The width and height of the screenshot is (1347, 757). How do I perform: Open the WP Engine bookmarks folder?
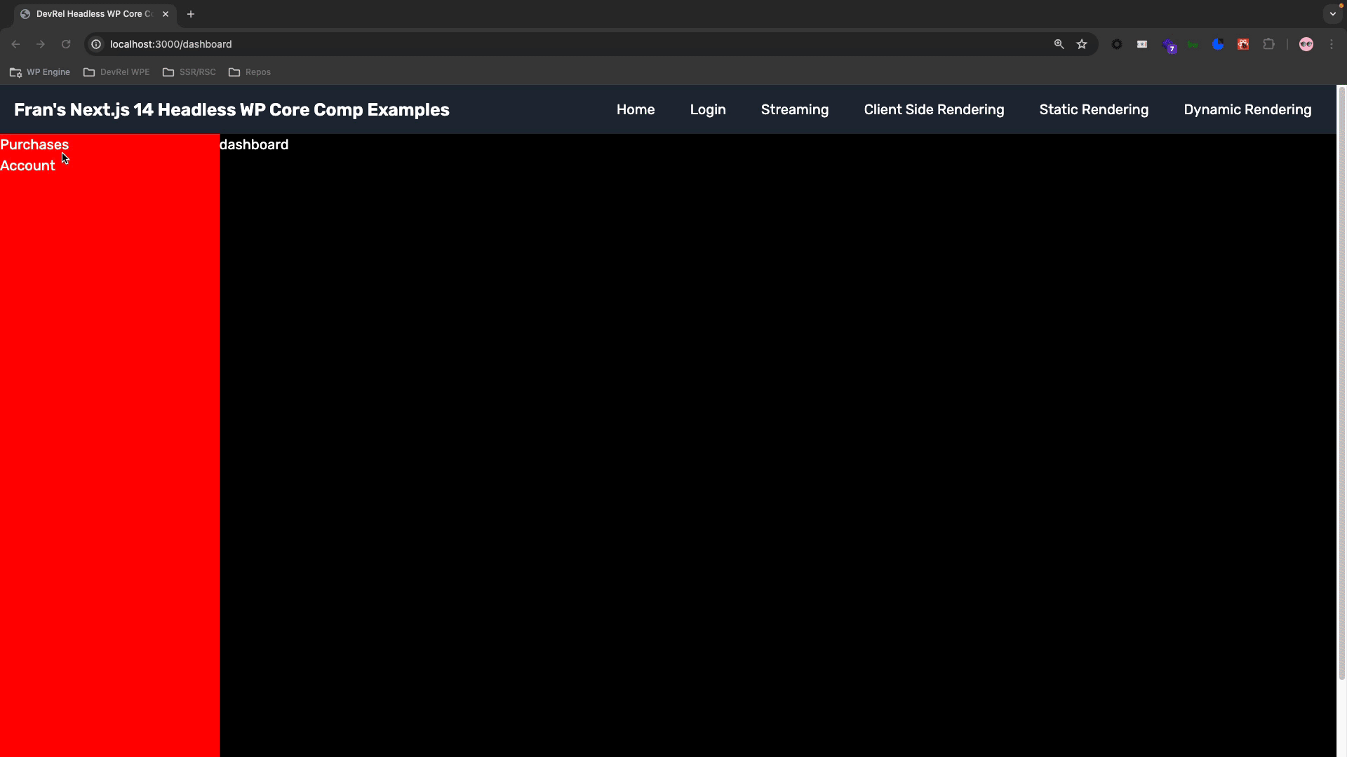(x=40, y=72)
